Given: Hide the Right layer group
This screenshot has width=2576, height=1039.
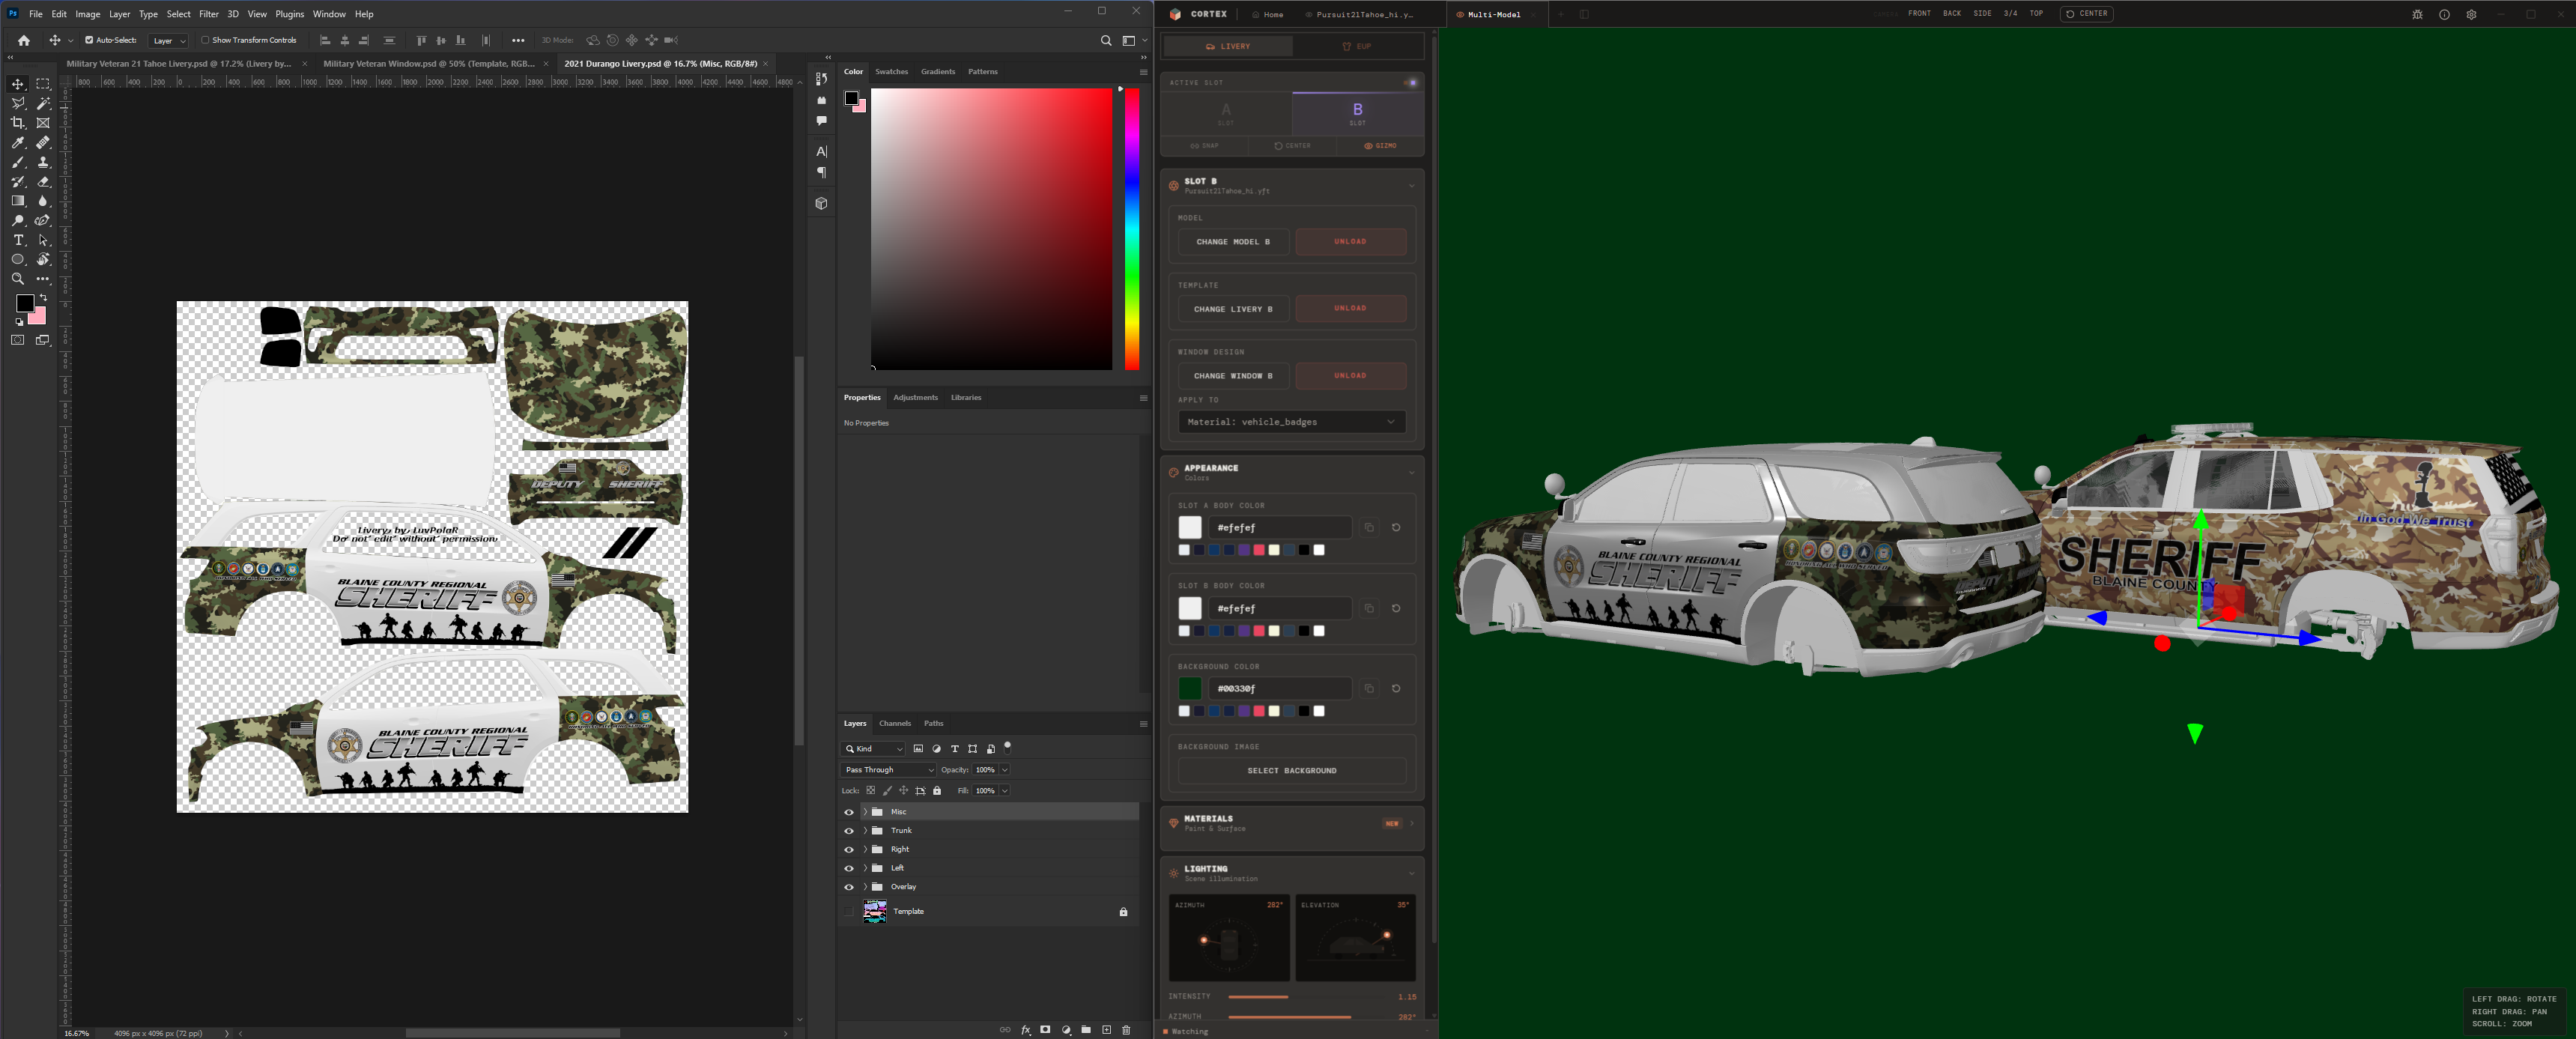Looking at the screenshot, I should tap(849, 850).
